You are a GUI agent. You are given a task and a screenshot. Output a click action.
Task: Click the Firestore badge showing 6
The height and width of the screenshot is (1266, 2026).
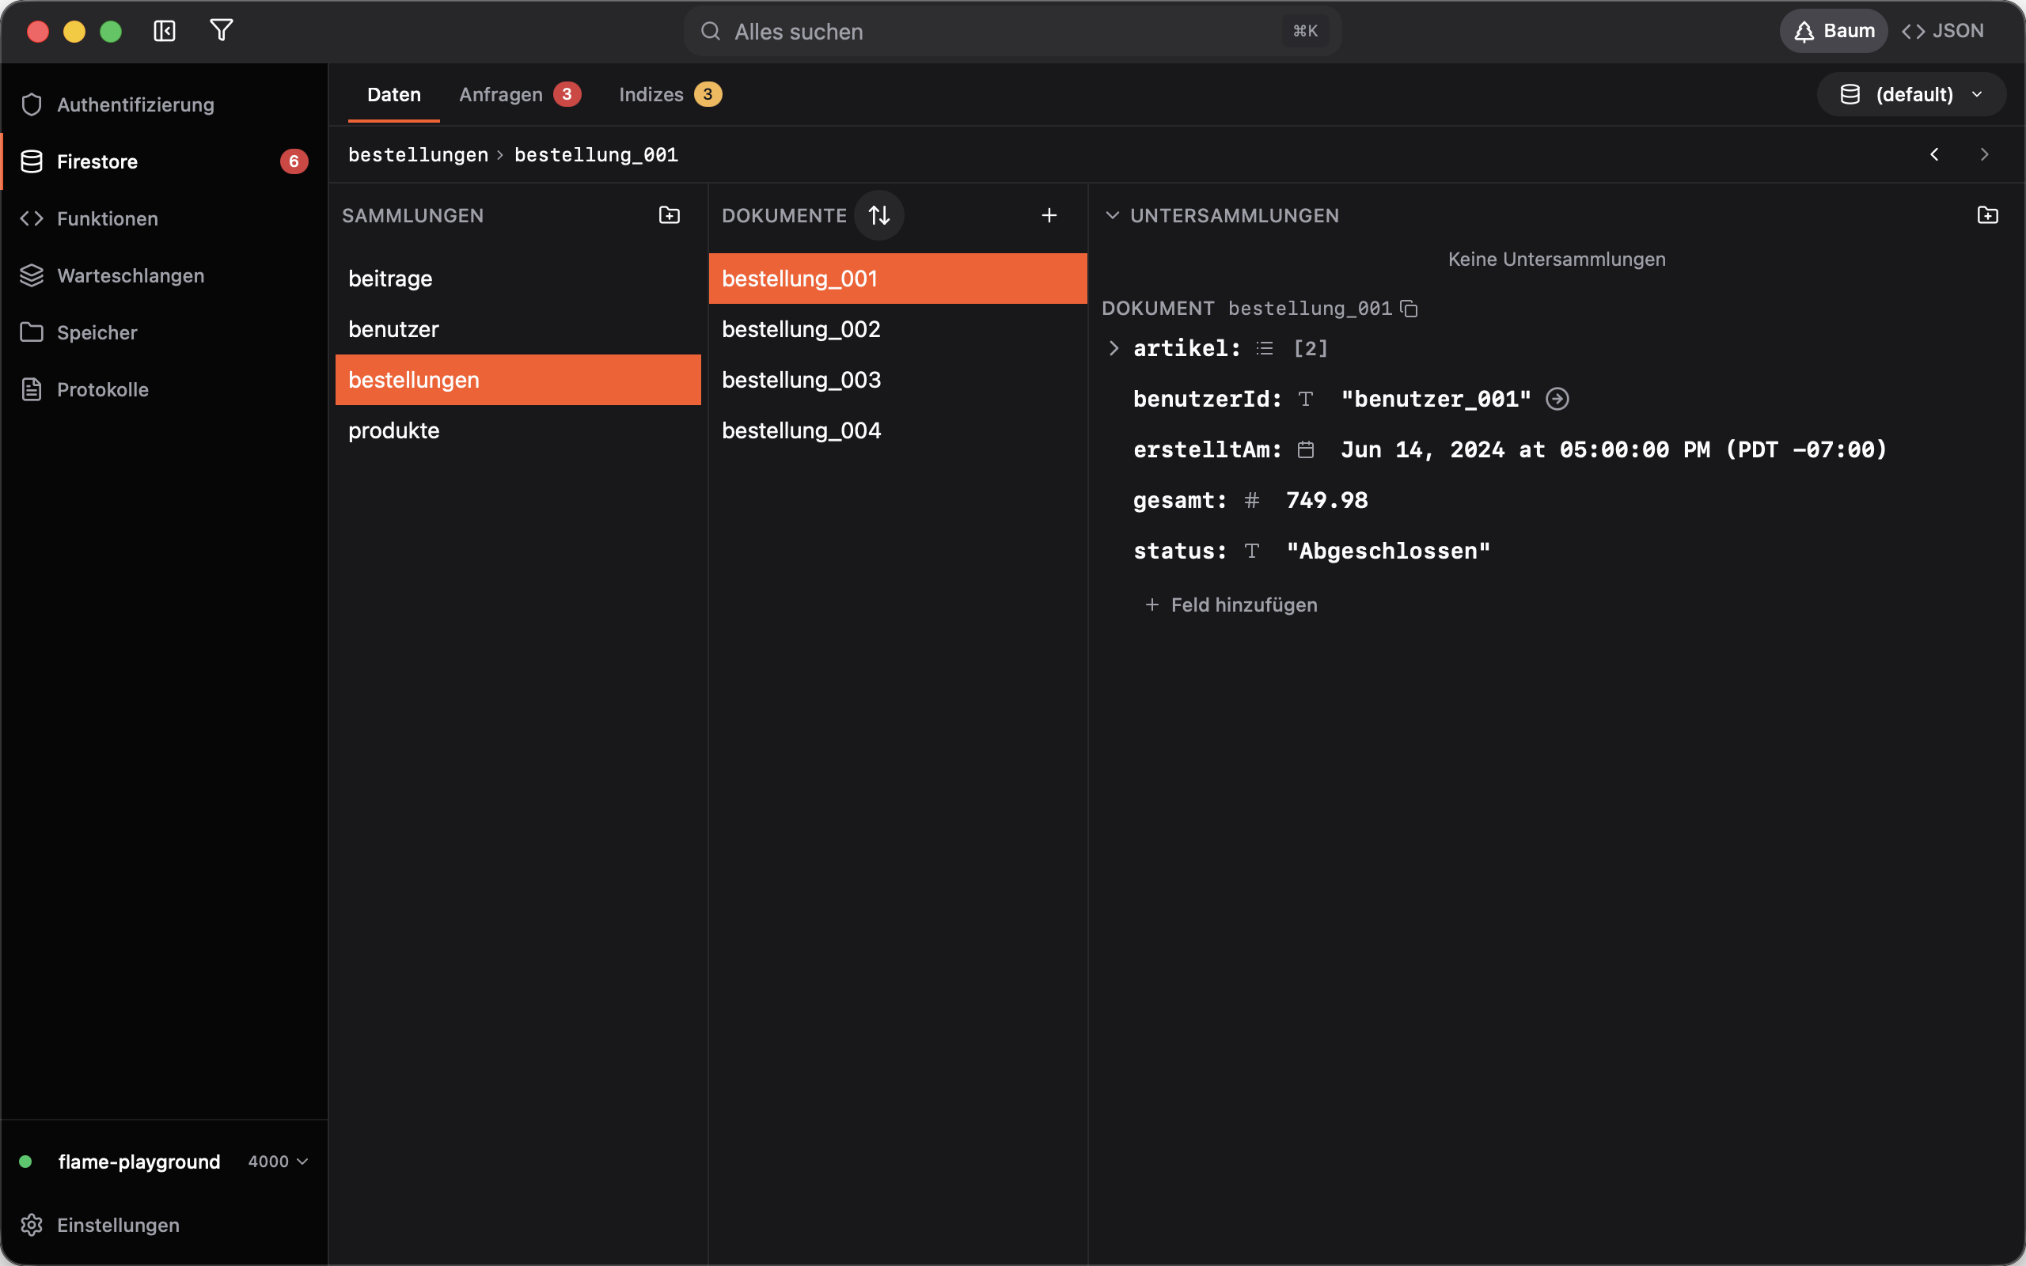point(294,161)
